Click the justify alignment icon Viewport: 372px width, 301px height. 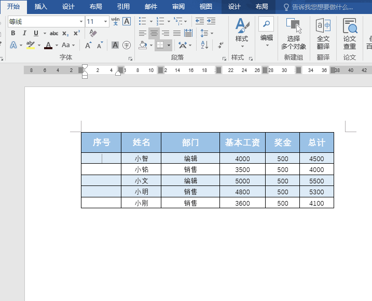177,33
